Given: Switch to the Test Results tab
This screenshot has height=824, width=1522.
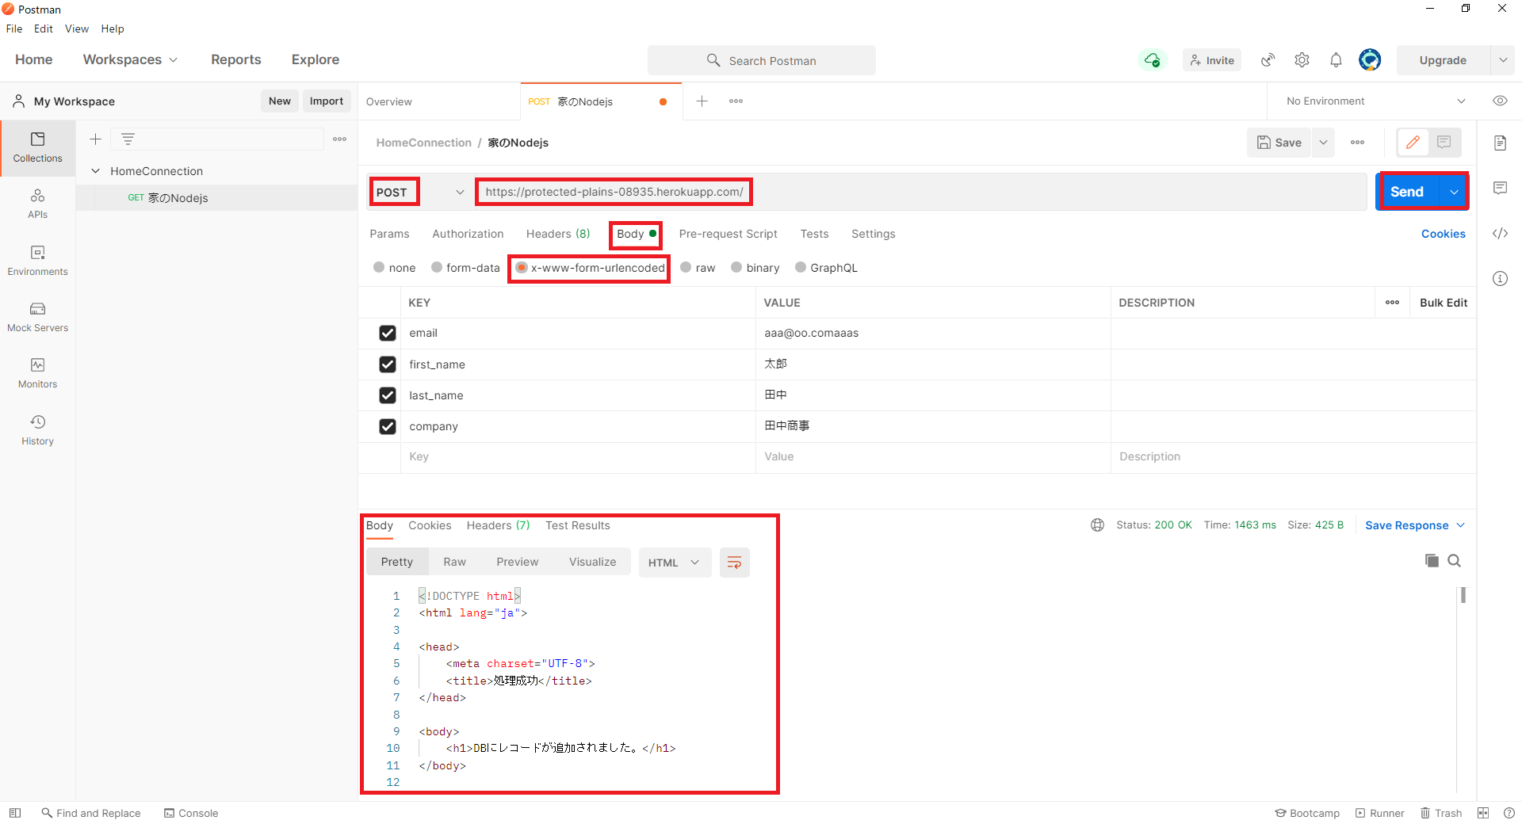Looking at the screenshot, I should (577, 525).
